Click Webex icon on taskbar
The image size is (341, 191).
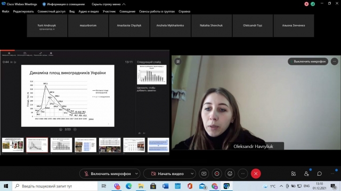tap(226, 186)
